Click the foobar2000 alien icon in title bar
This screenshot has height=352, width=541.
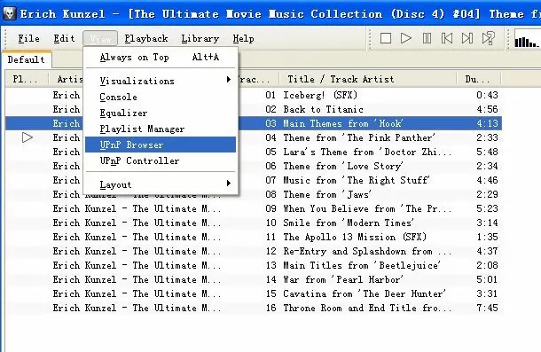coord(9,14)
